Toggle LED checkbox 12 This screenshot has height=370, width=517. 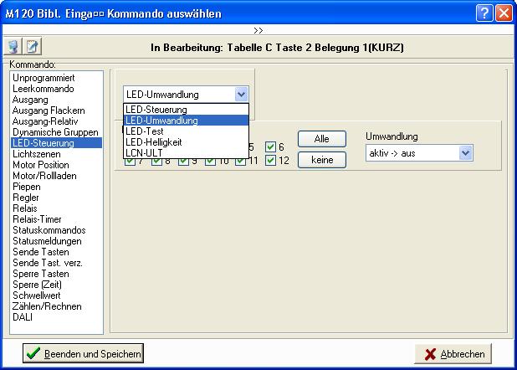[x=270, y=161]
